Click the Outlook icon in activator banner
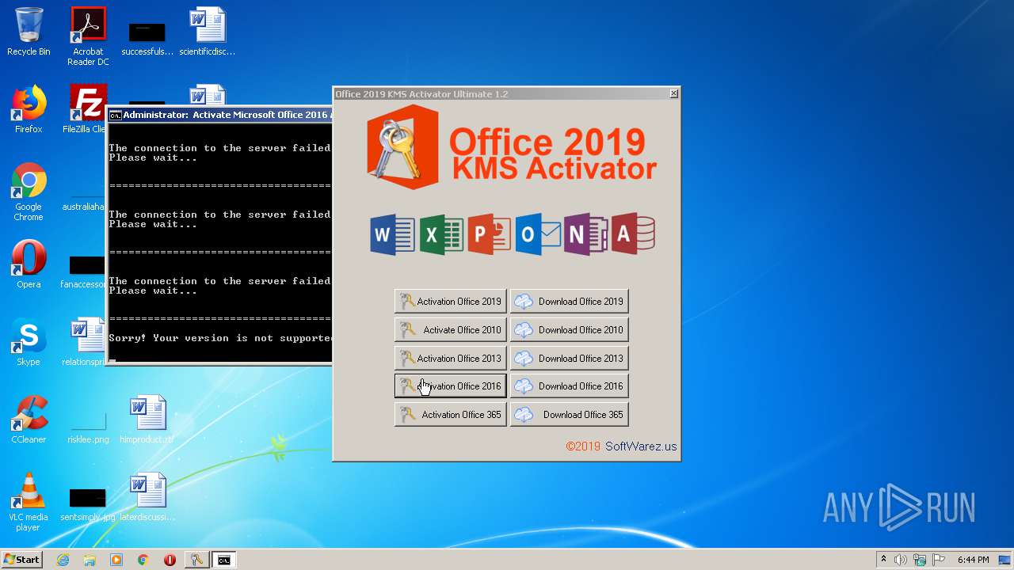 [x=537, y=234]
